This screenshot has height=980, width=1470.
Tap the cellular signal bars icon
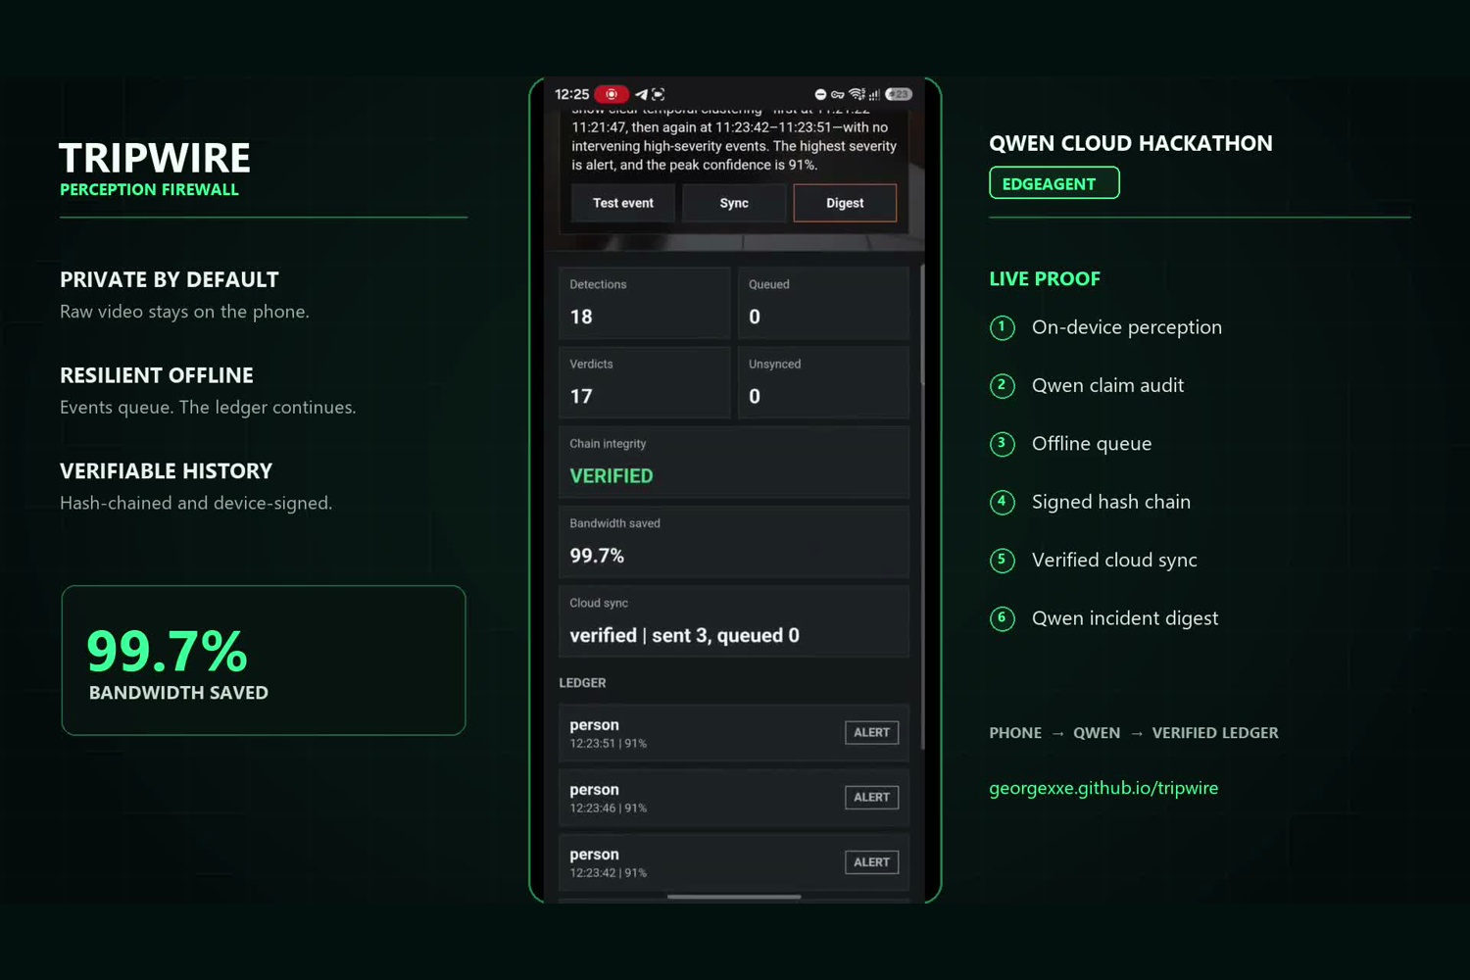pyautogui.click(x=874, y=94)
